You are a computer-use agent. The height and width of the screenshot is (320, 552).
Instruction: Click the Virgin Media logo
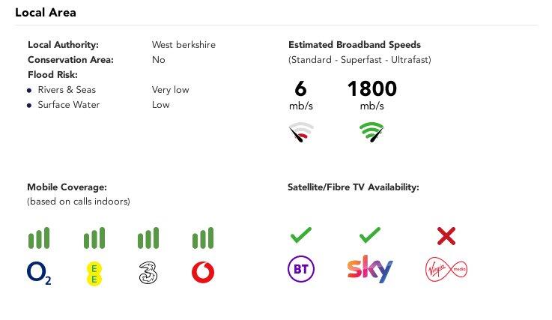point(446,269)
